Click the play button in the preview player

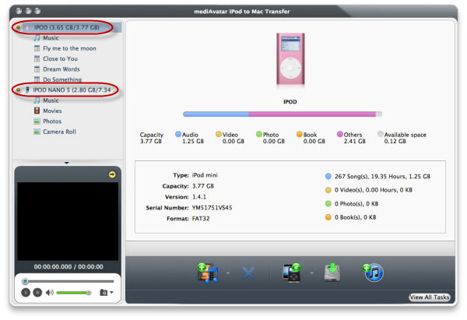click(26, 293)
